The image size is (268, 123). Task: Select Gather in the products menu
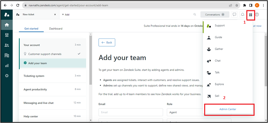coord(227,49)
